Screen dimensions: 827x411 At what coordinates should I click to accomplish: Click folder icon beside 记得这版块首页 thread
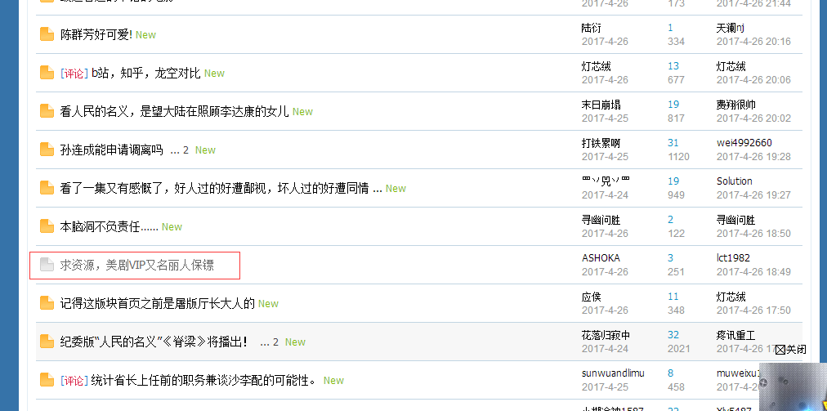click(x=47, y=303)
